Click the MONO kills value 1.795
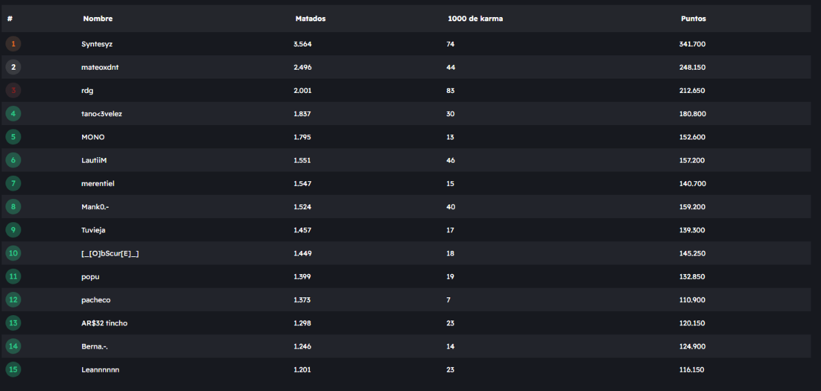The height and width of the screenshot is (391, 821). pos(302,137)
